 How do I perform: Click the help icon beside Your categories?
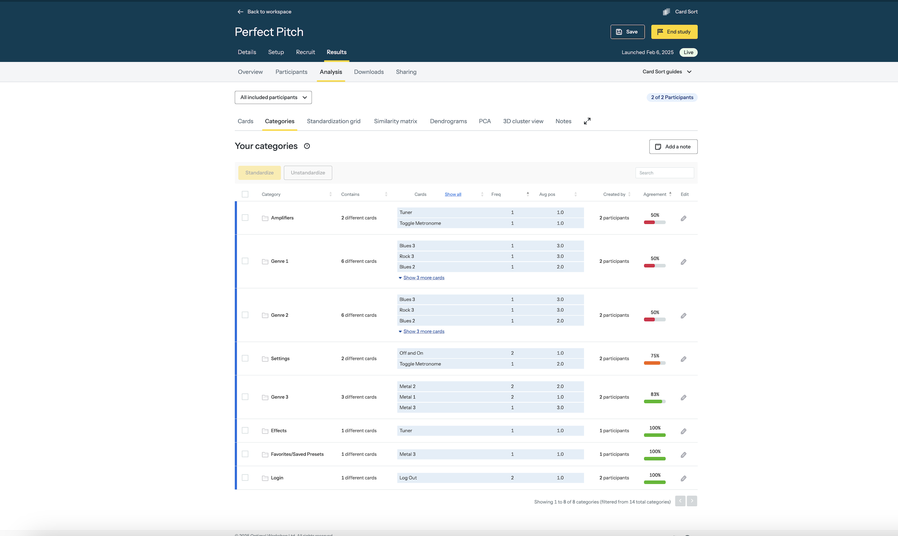pos(307,146)
